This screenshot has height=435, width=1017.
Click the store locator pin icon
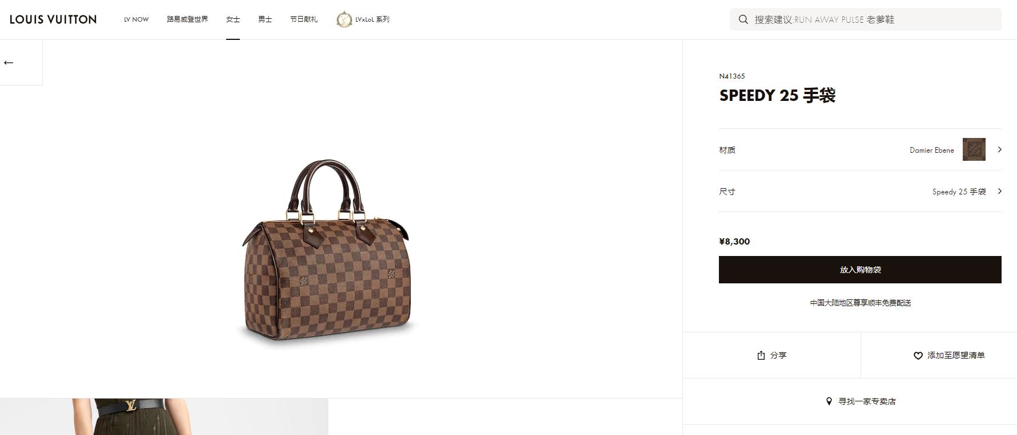pos(829,401)
